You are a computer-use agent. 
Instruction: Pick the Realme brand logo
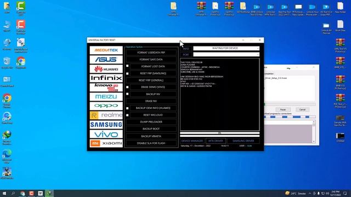[106, 115]
